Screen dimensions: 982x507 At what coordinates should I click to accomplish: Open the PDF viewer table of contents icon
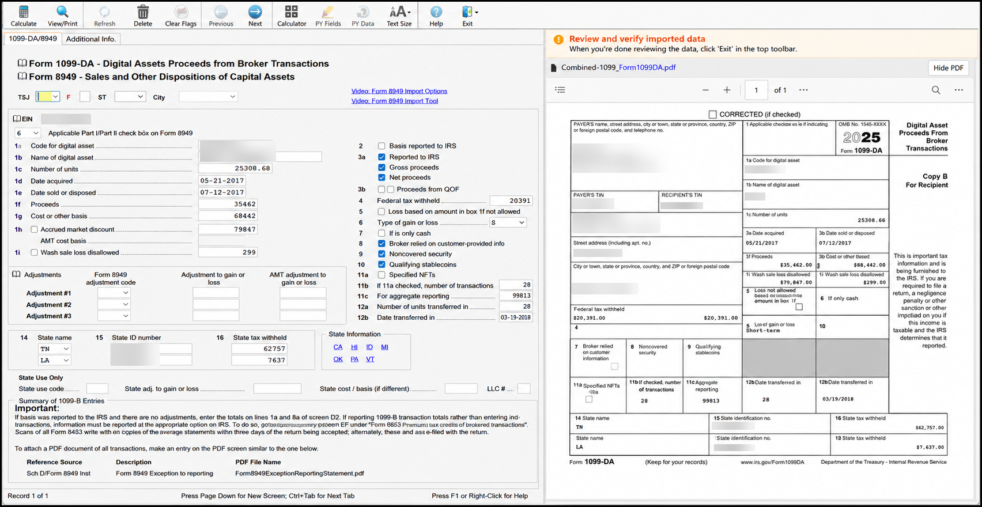tap(560, 90)
